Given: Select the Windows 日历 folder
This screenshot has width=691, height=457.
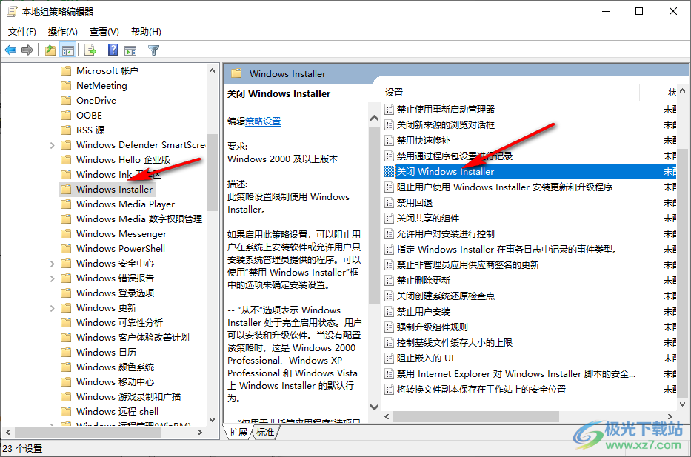Looking at the screenshot, I should tap(106, 352).
